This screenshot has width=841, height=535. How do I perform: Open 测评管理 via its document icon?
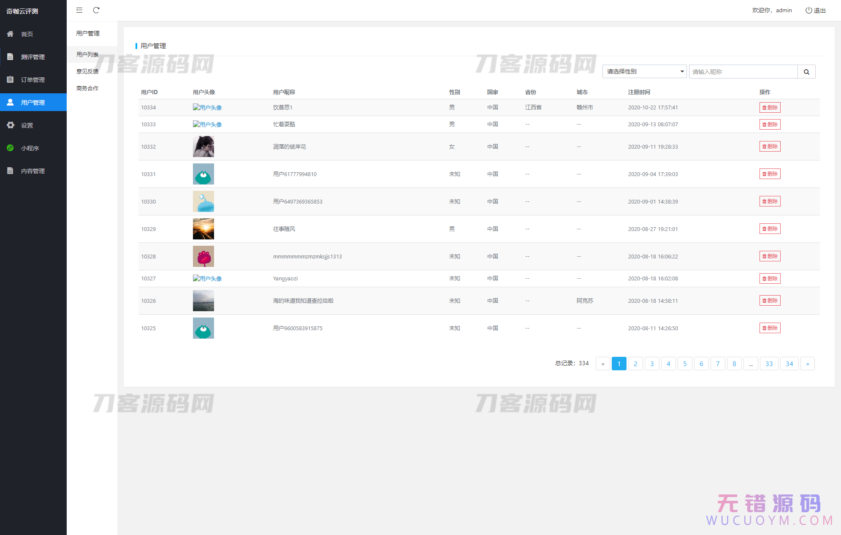pyautogui.click(x=10, y=57)
